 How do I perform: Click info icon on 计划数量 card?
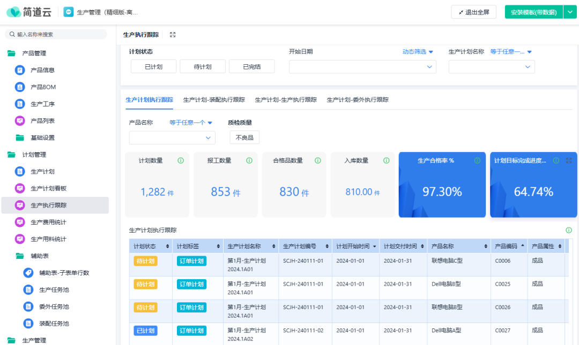pos(181,160)
